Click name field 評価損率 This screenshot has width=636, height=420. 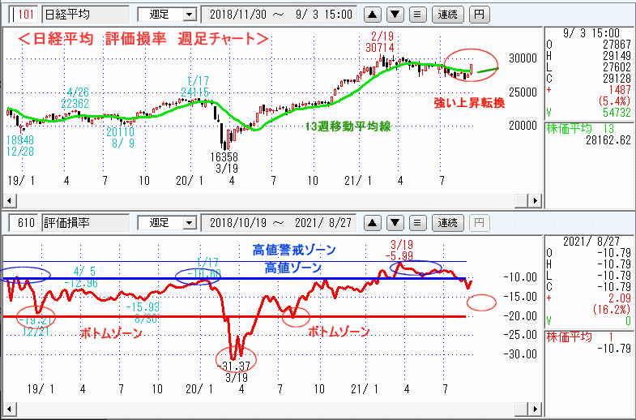[x=86, y=223]
